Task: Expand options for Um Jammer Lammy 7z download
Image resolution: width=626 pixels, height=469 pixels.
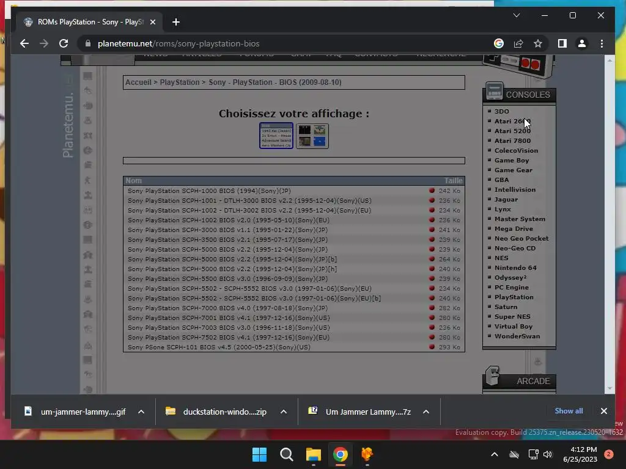Action: click(x=426, y=412)
